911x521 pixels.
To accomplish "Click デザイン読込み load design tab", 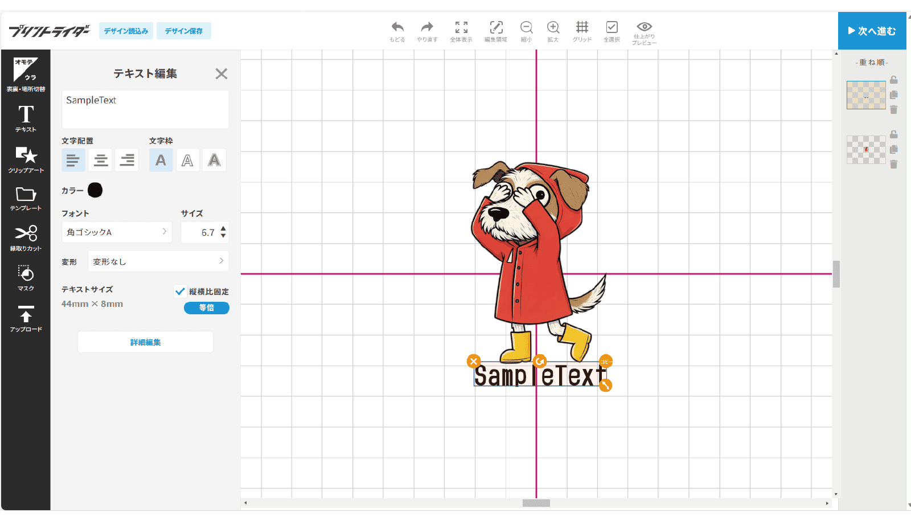I will point(126,31).
